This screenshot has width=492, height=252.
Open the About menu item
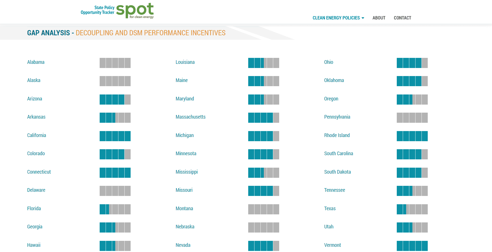point(379,18)
